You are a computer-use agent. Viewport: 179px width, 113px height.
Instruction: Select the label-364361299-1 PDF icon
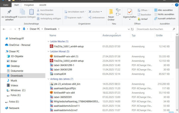[51, 65]
